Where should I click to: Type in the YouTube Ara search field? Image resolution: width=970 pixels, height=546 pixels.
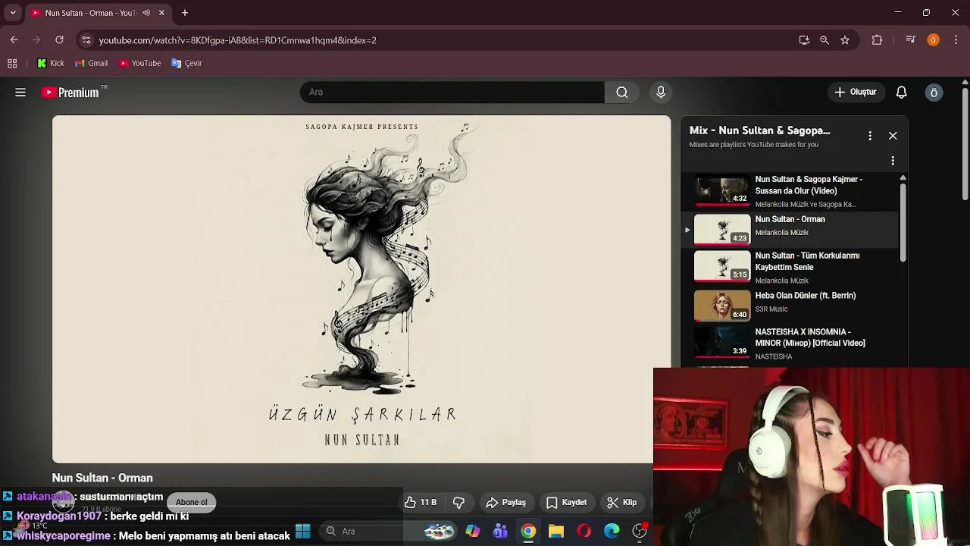click(x=452, y=93)
